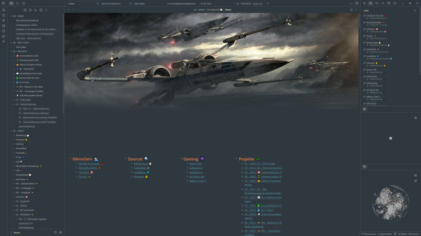Viewport: 421px width, 236px height.
Task: Collapse the left sidebar
Action: pos(4,3)
